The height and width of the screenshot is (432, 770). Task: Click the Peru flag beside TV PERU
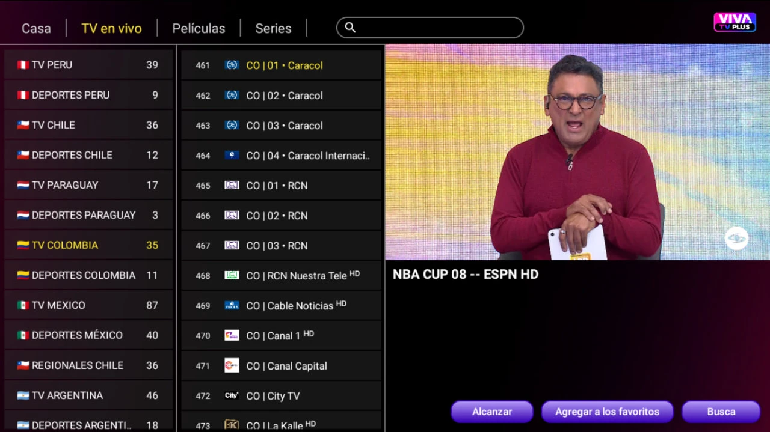pos(23,65)
